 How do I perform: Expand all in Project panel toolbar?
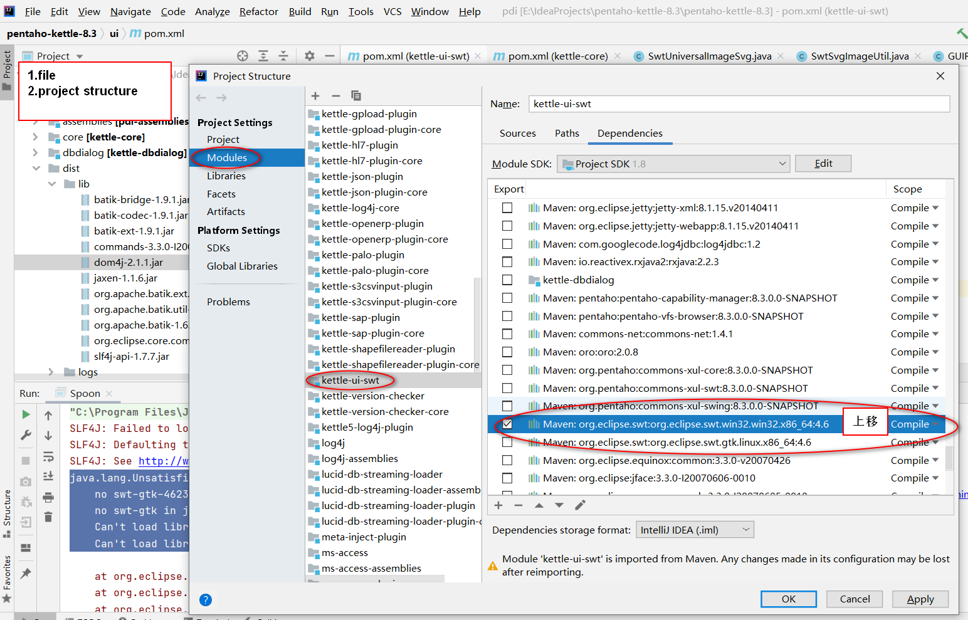pyautogui.click(x=263, y=56)
